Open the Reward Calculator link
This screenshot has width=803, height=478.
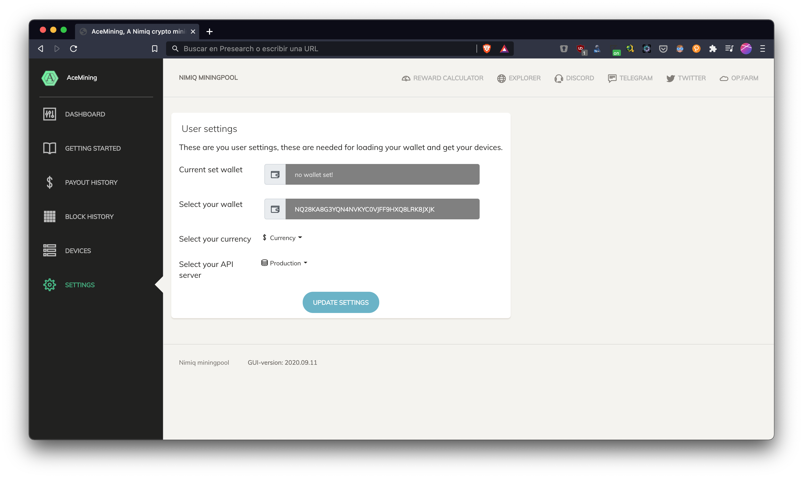tap(443, 78)
